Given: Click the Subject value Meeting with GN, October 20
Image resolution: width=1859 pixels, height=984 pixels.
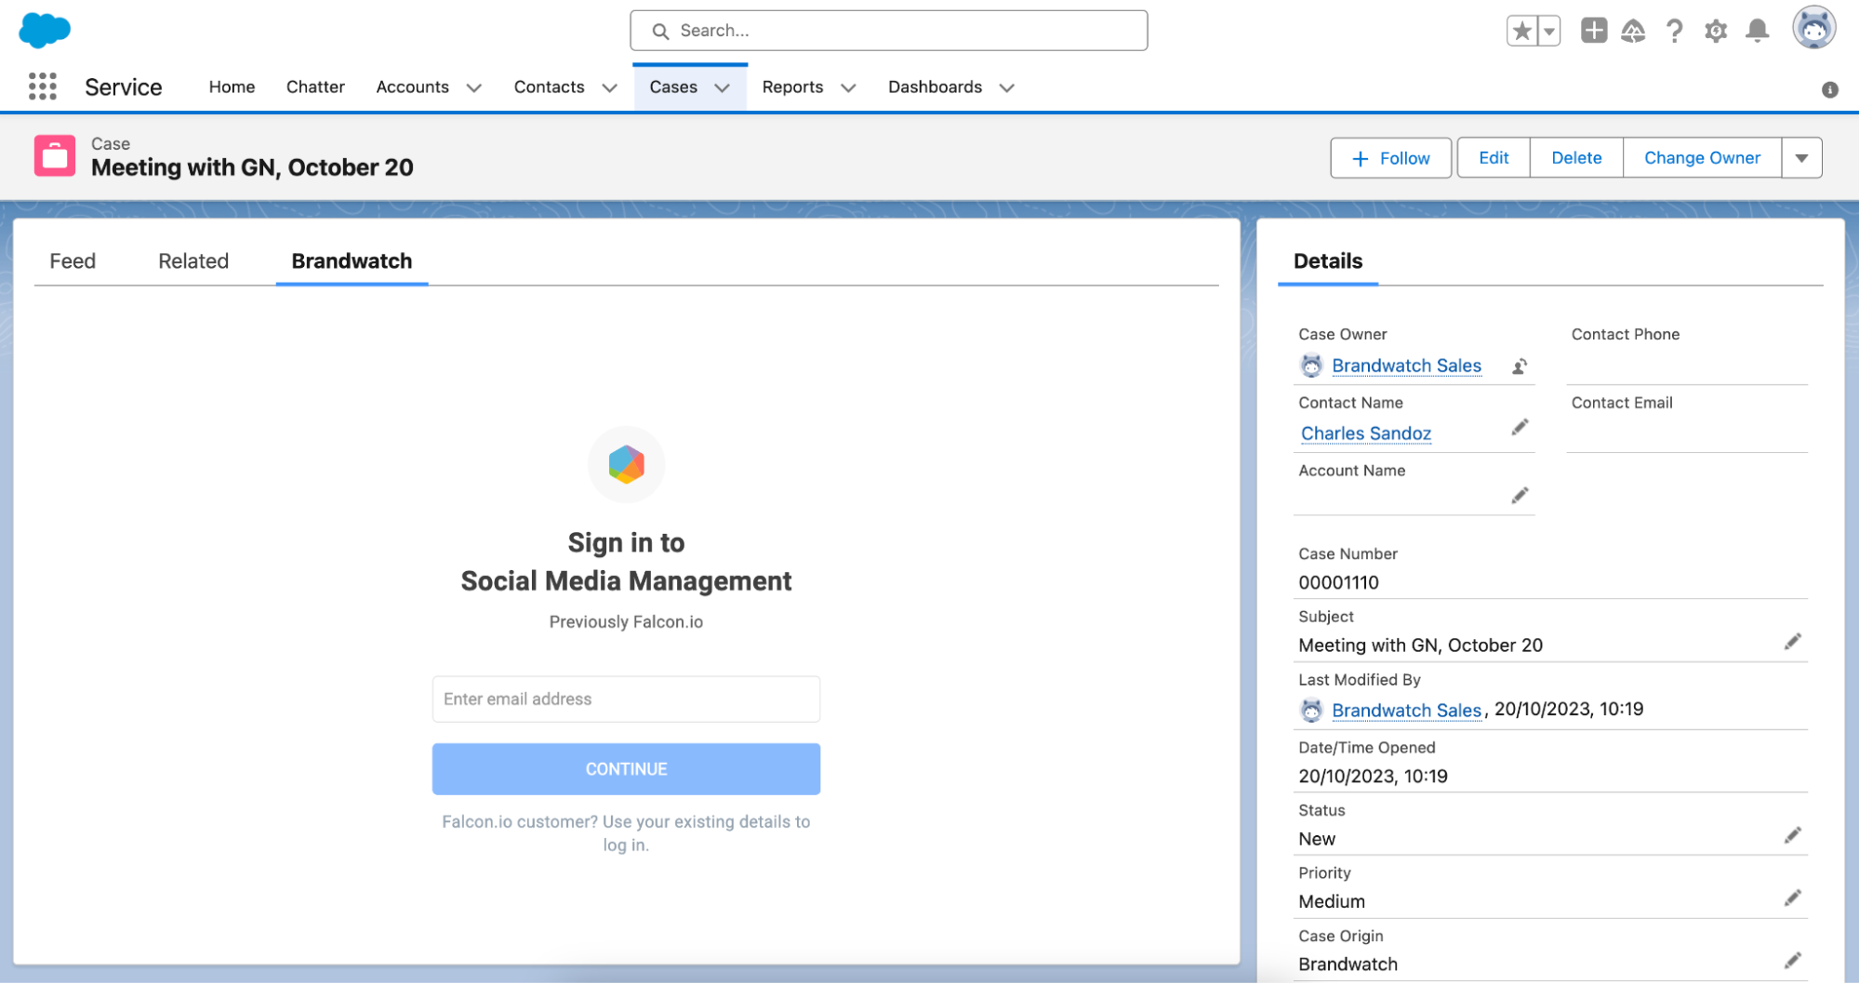Looking at the screenshot, I should (x=1420, y=645).
